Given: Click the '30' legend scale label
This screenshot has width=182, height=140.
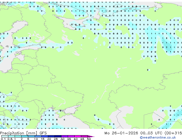Looking at the screenshot, I should (62, 139).
